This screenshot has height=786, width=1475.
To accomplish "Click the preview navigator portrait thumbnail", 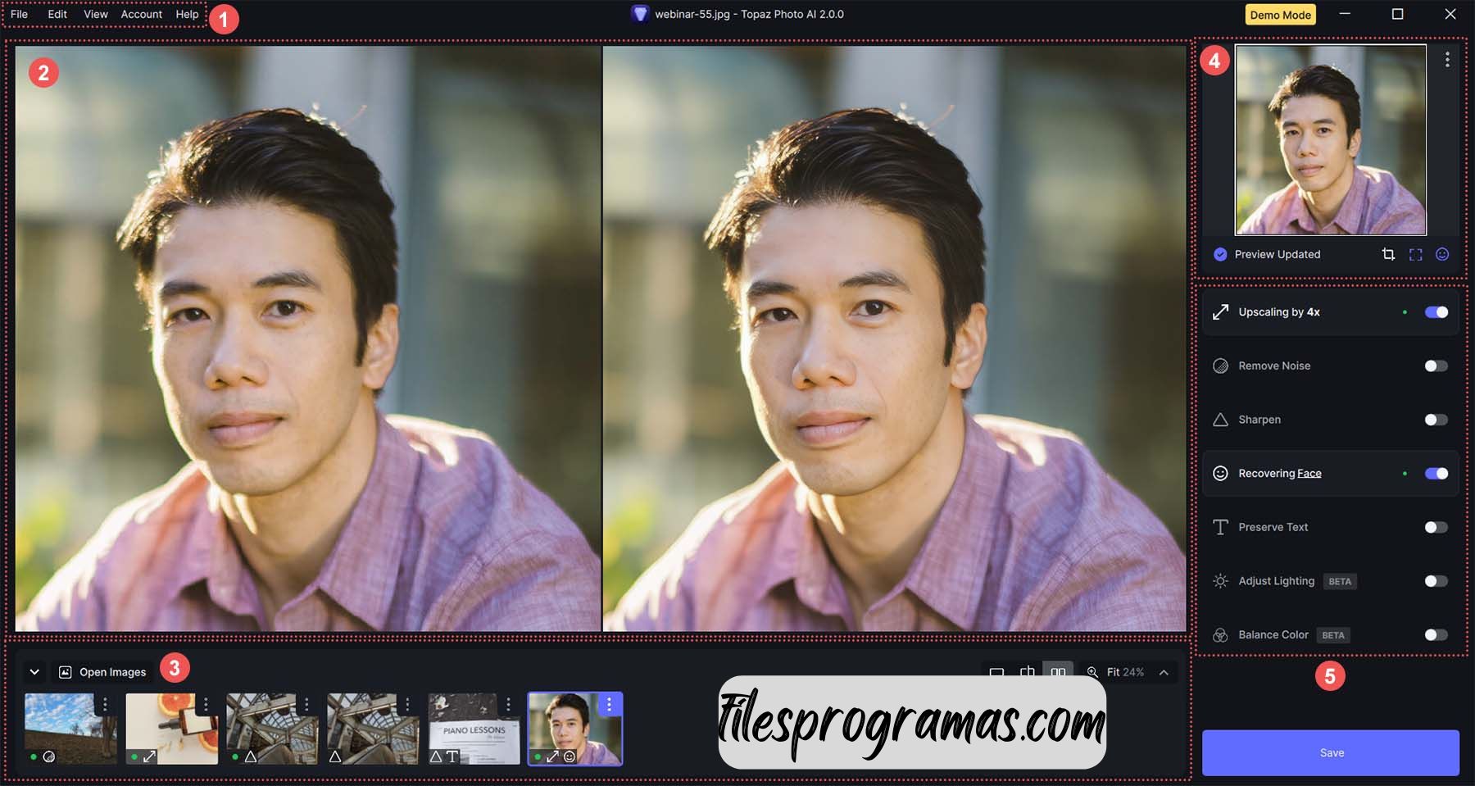I will (x=1331, y=140).
